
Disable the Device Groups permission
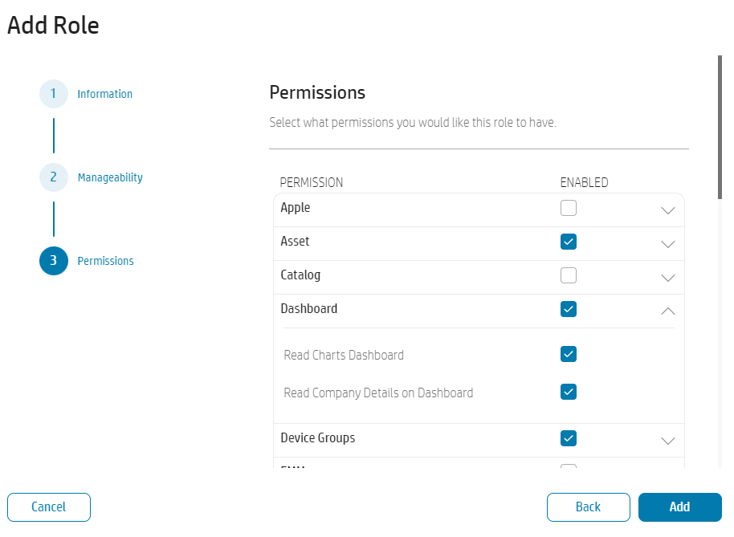(569, 438)
